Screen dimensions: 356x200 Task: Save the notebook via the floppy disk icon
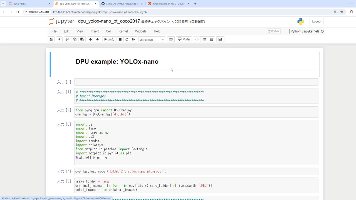tap(51, 39)
